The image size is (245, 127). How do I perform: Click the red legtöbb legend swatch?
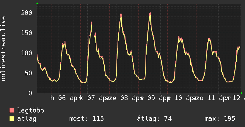pos(12,110)
